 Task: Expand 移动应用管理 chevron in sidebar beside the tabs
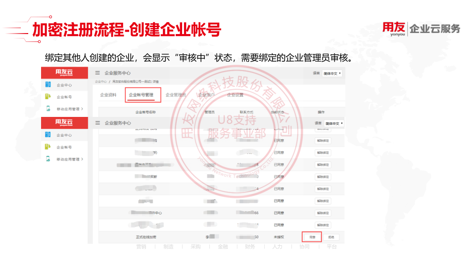(x=82, y=109)
